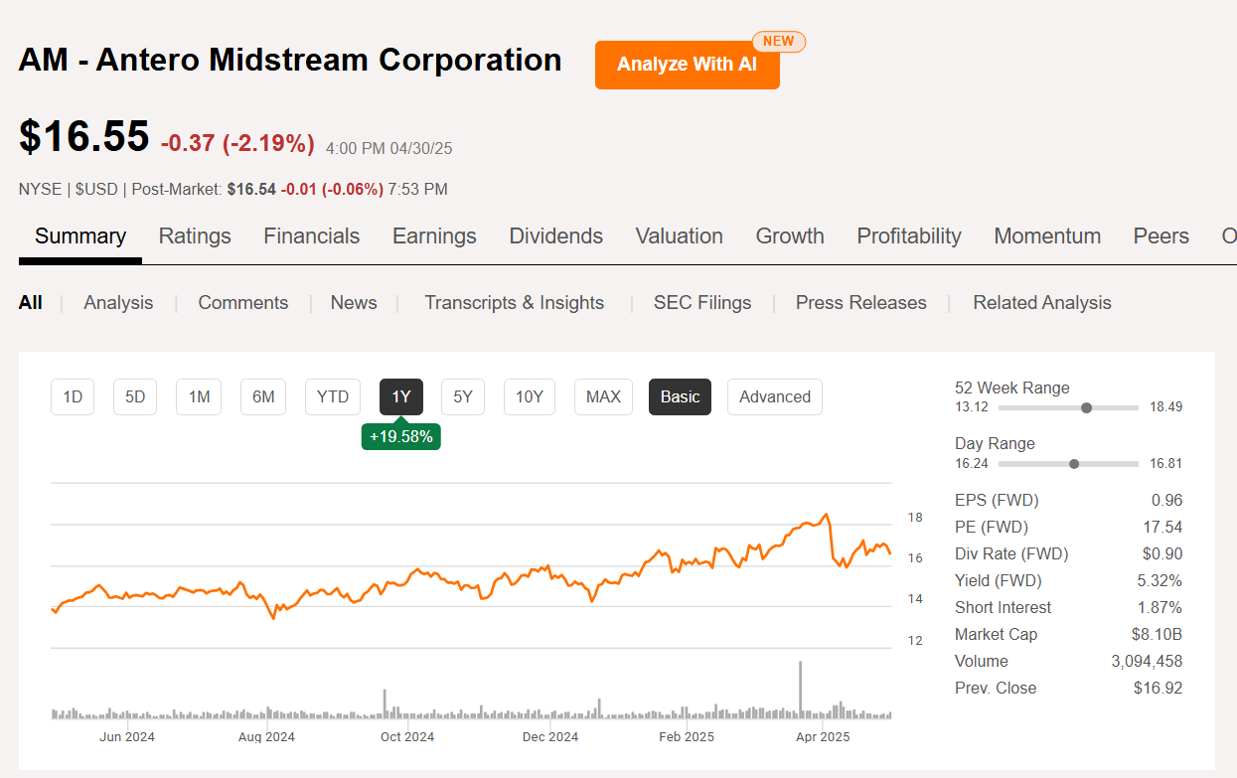
Task: Select the Analysis sub-tab
Action: coord(117,302)
